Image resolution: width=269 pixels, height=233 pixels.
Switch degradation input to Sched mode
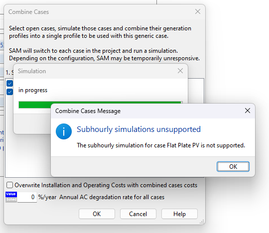click(11, 200)
